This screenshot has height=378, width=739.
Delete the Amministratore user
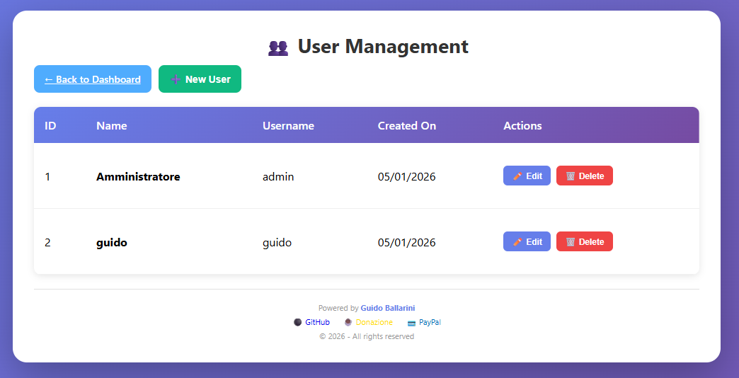(585, 176)
